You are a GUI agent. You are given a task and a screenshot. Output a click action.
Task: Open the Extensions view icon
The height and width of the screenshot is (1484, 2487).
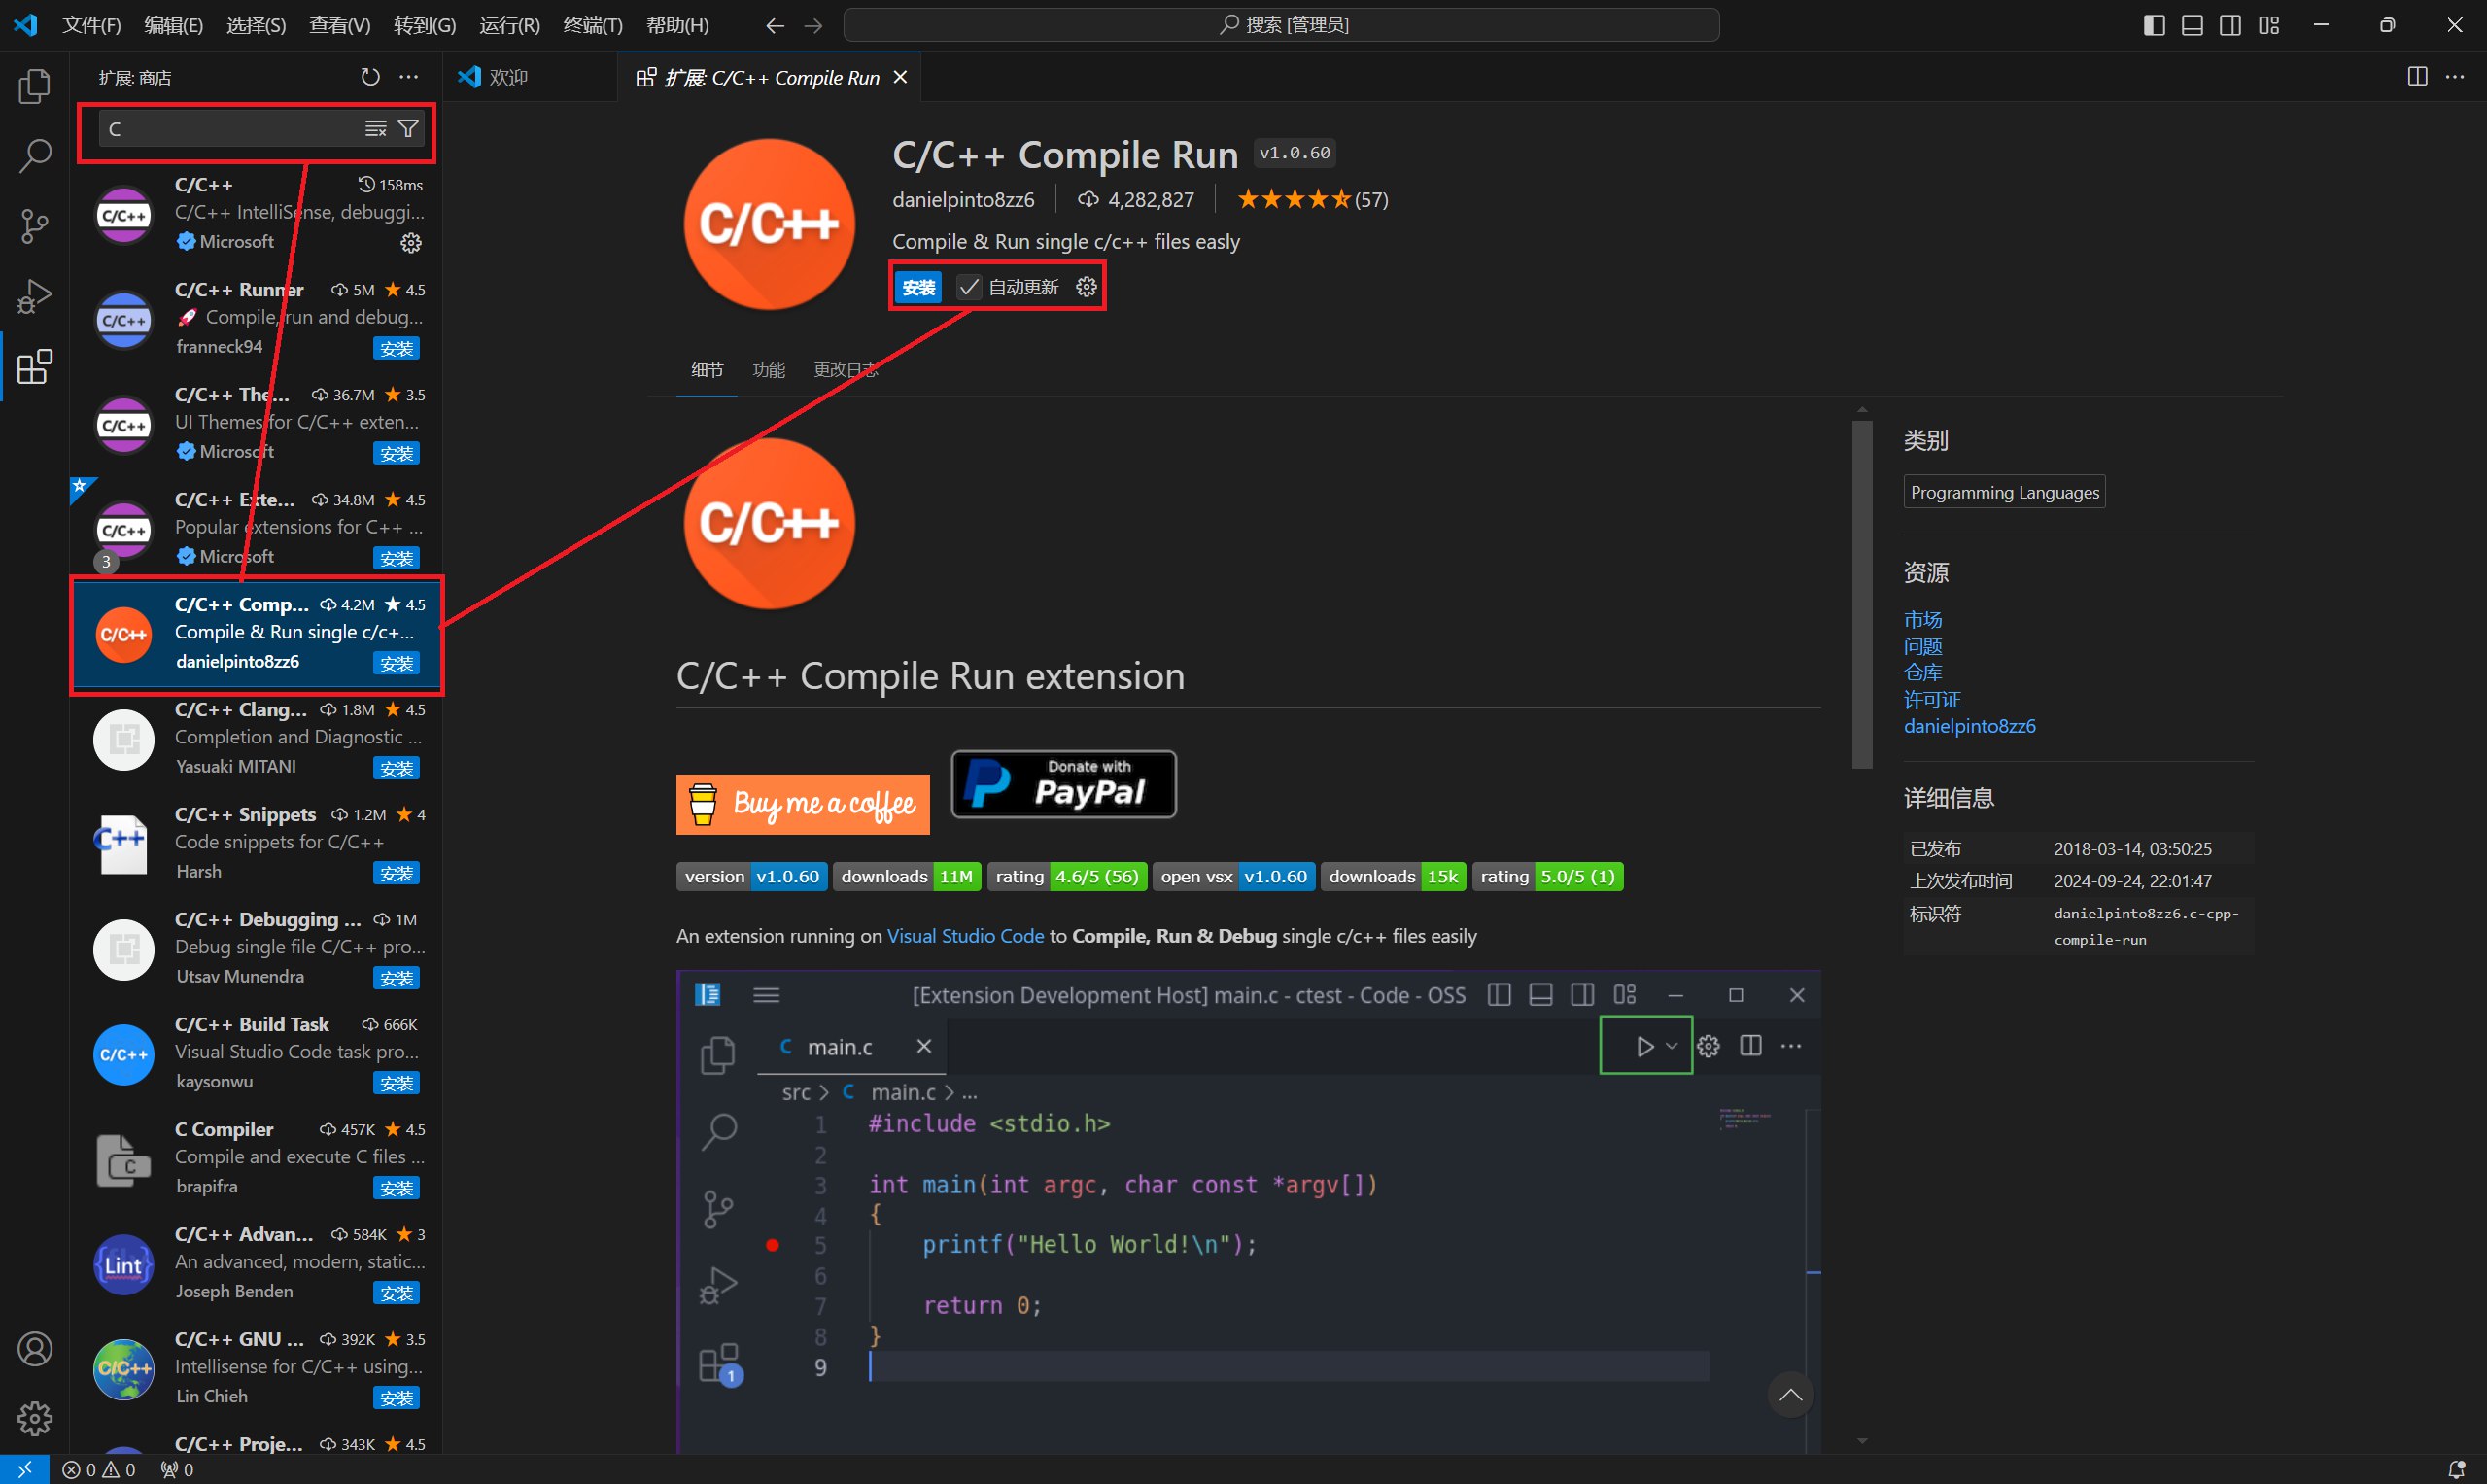click(35, 367)
